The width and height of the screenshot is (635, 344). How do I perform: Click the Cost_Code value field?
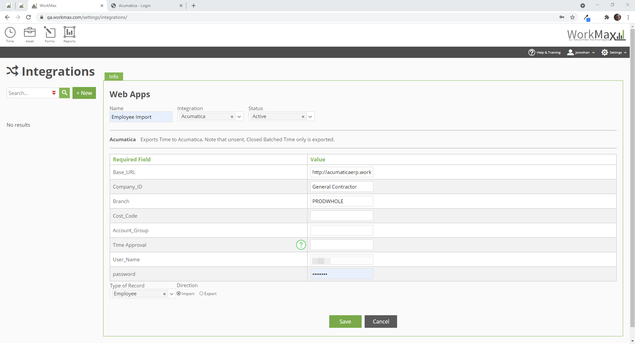pos(341,216)
